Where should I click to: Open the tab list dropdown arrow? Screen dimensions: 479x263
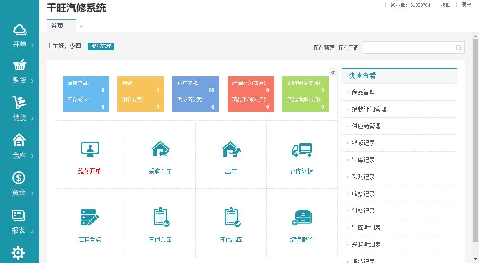click(81, 26)
